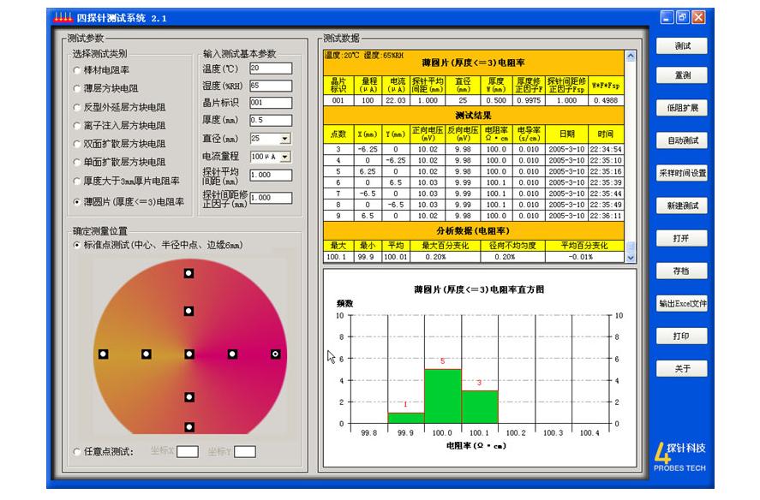Click the bottom edge point on the wafer

pos(189,426)
